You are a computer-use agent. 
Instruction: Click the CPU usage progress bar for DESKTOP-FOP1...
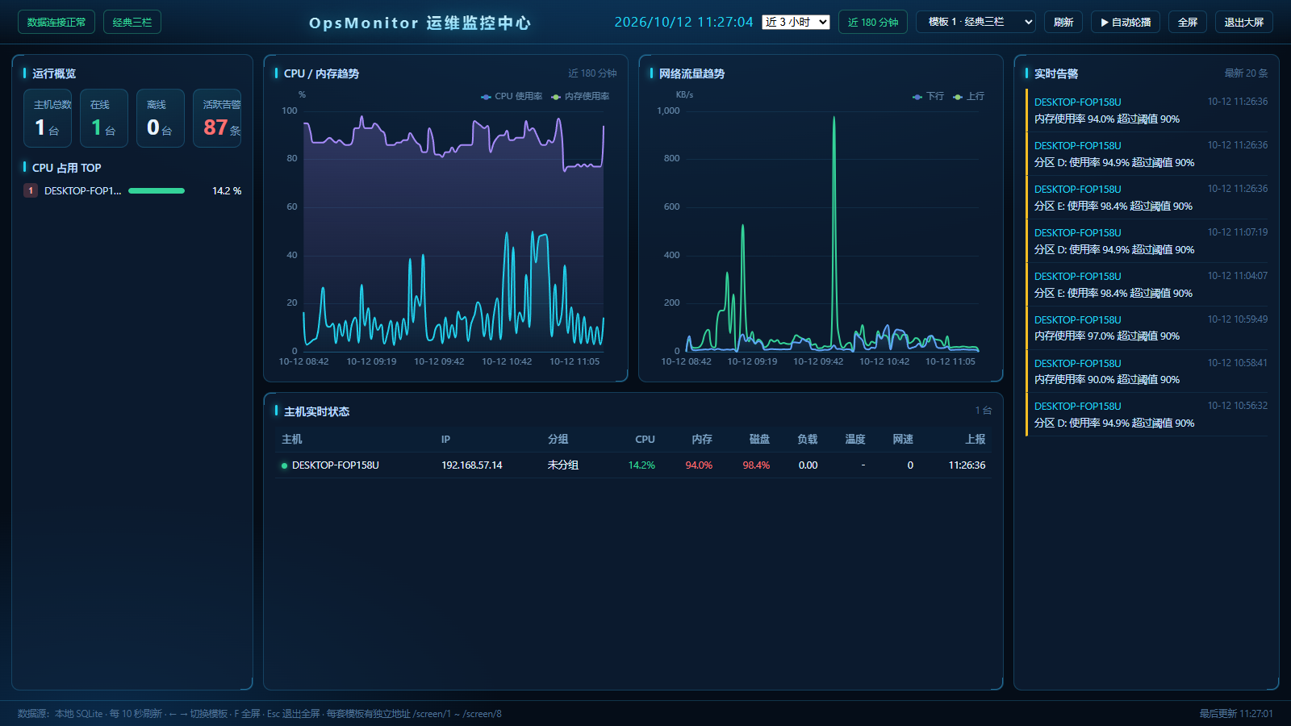pyautogui.click(x=157, y=191)
